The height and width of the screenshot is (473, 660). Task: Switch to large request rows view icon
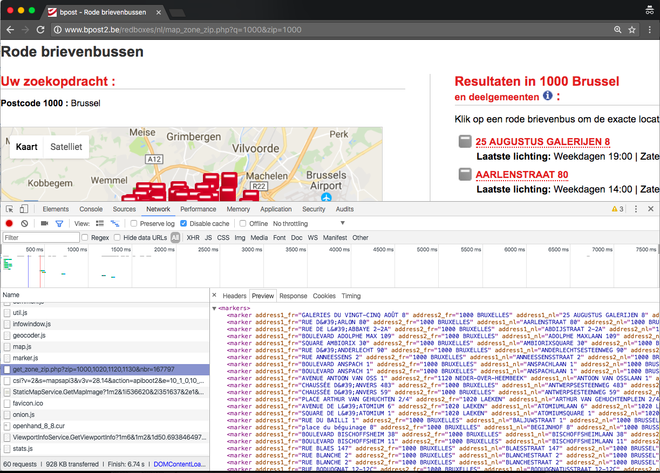(100, 224)
